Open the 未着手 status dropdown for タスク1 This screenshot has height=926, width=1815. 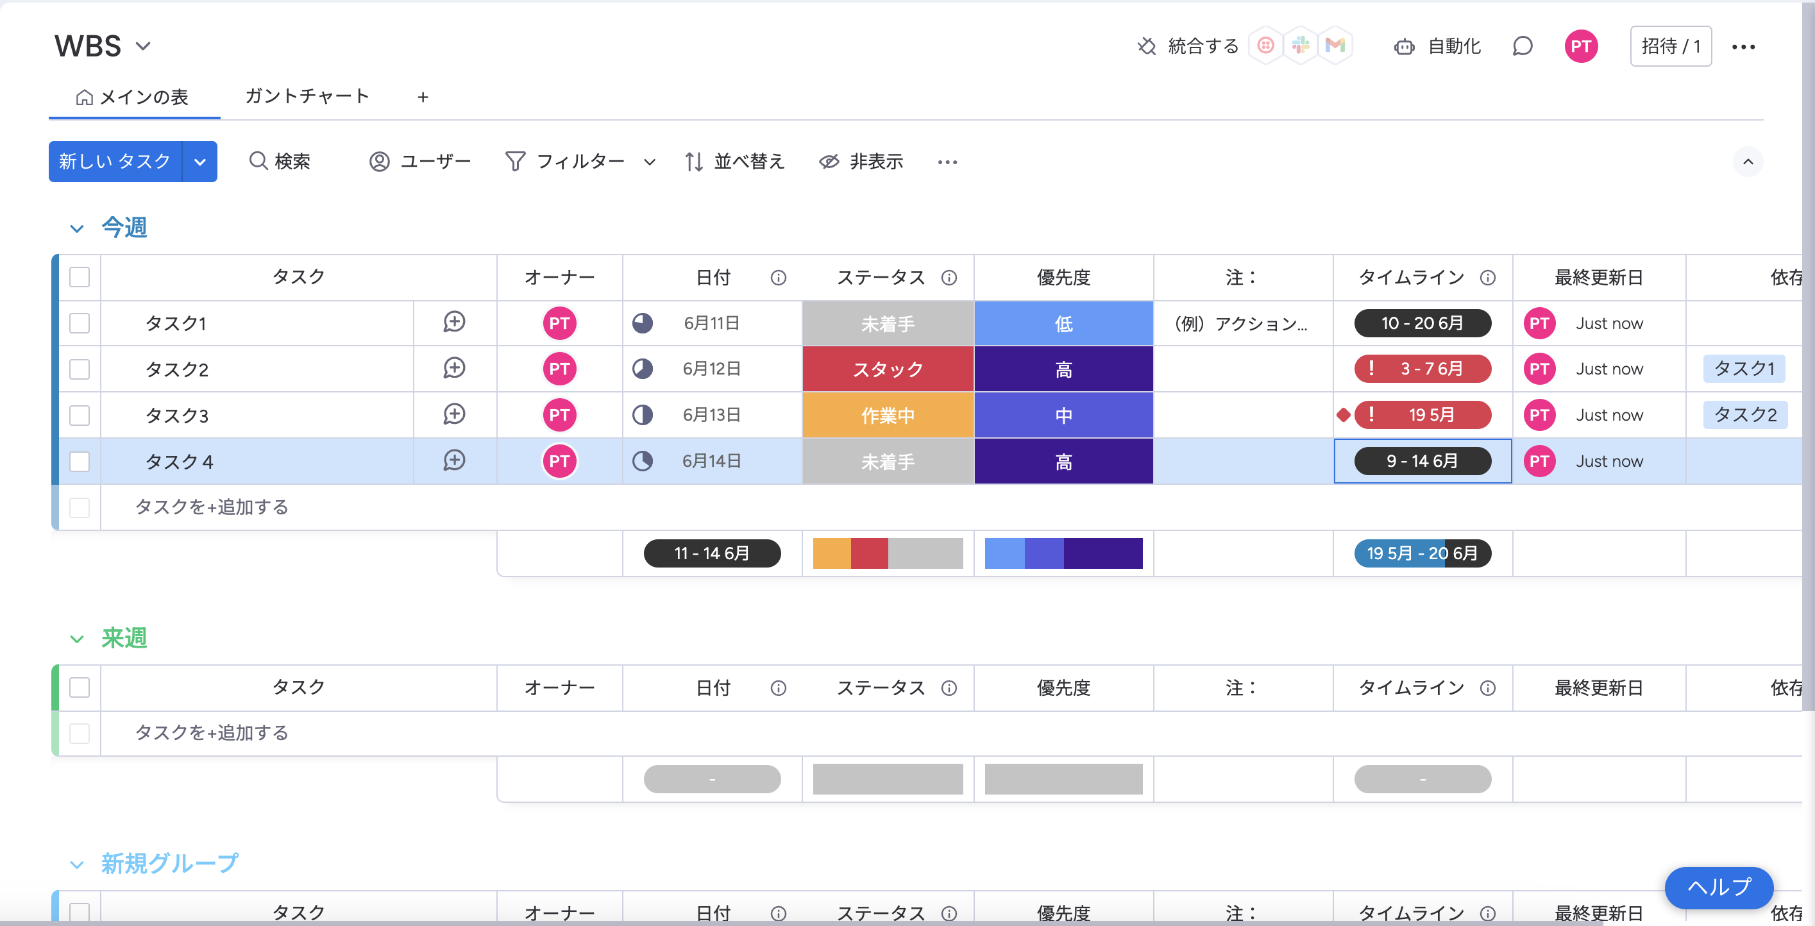pyautogui.click(x=888, y=323)
